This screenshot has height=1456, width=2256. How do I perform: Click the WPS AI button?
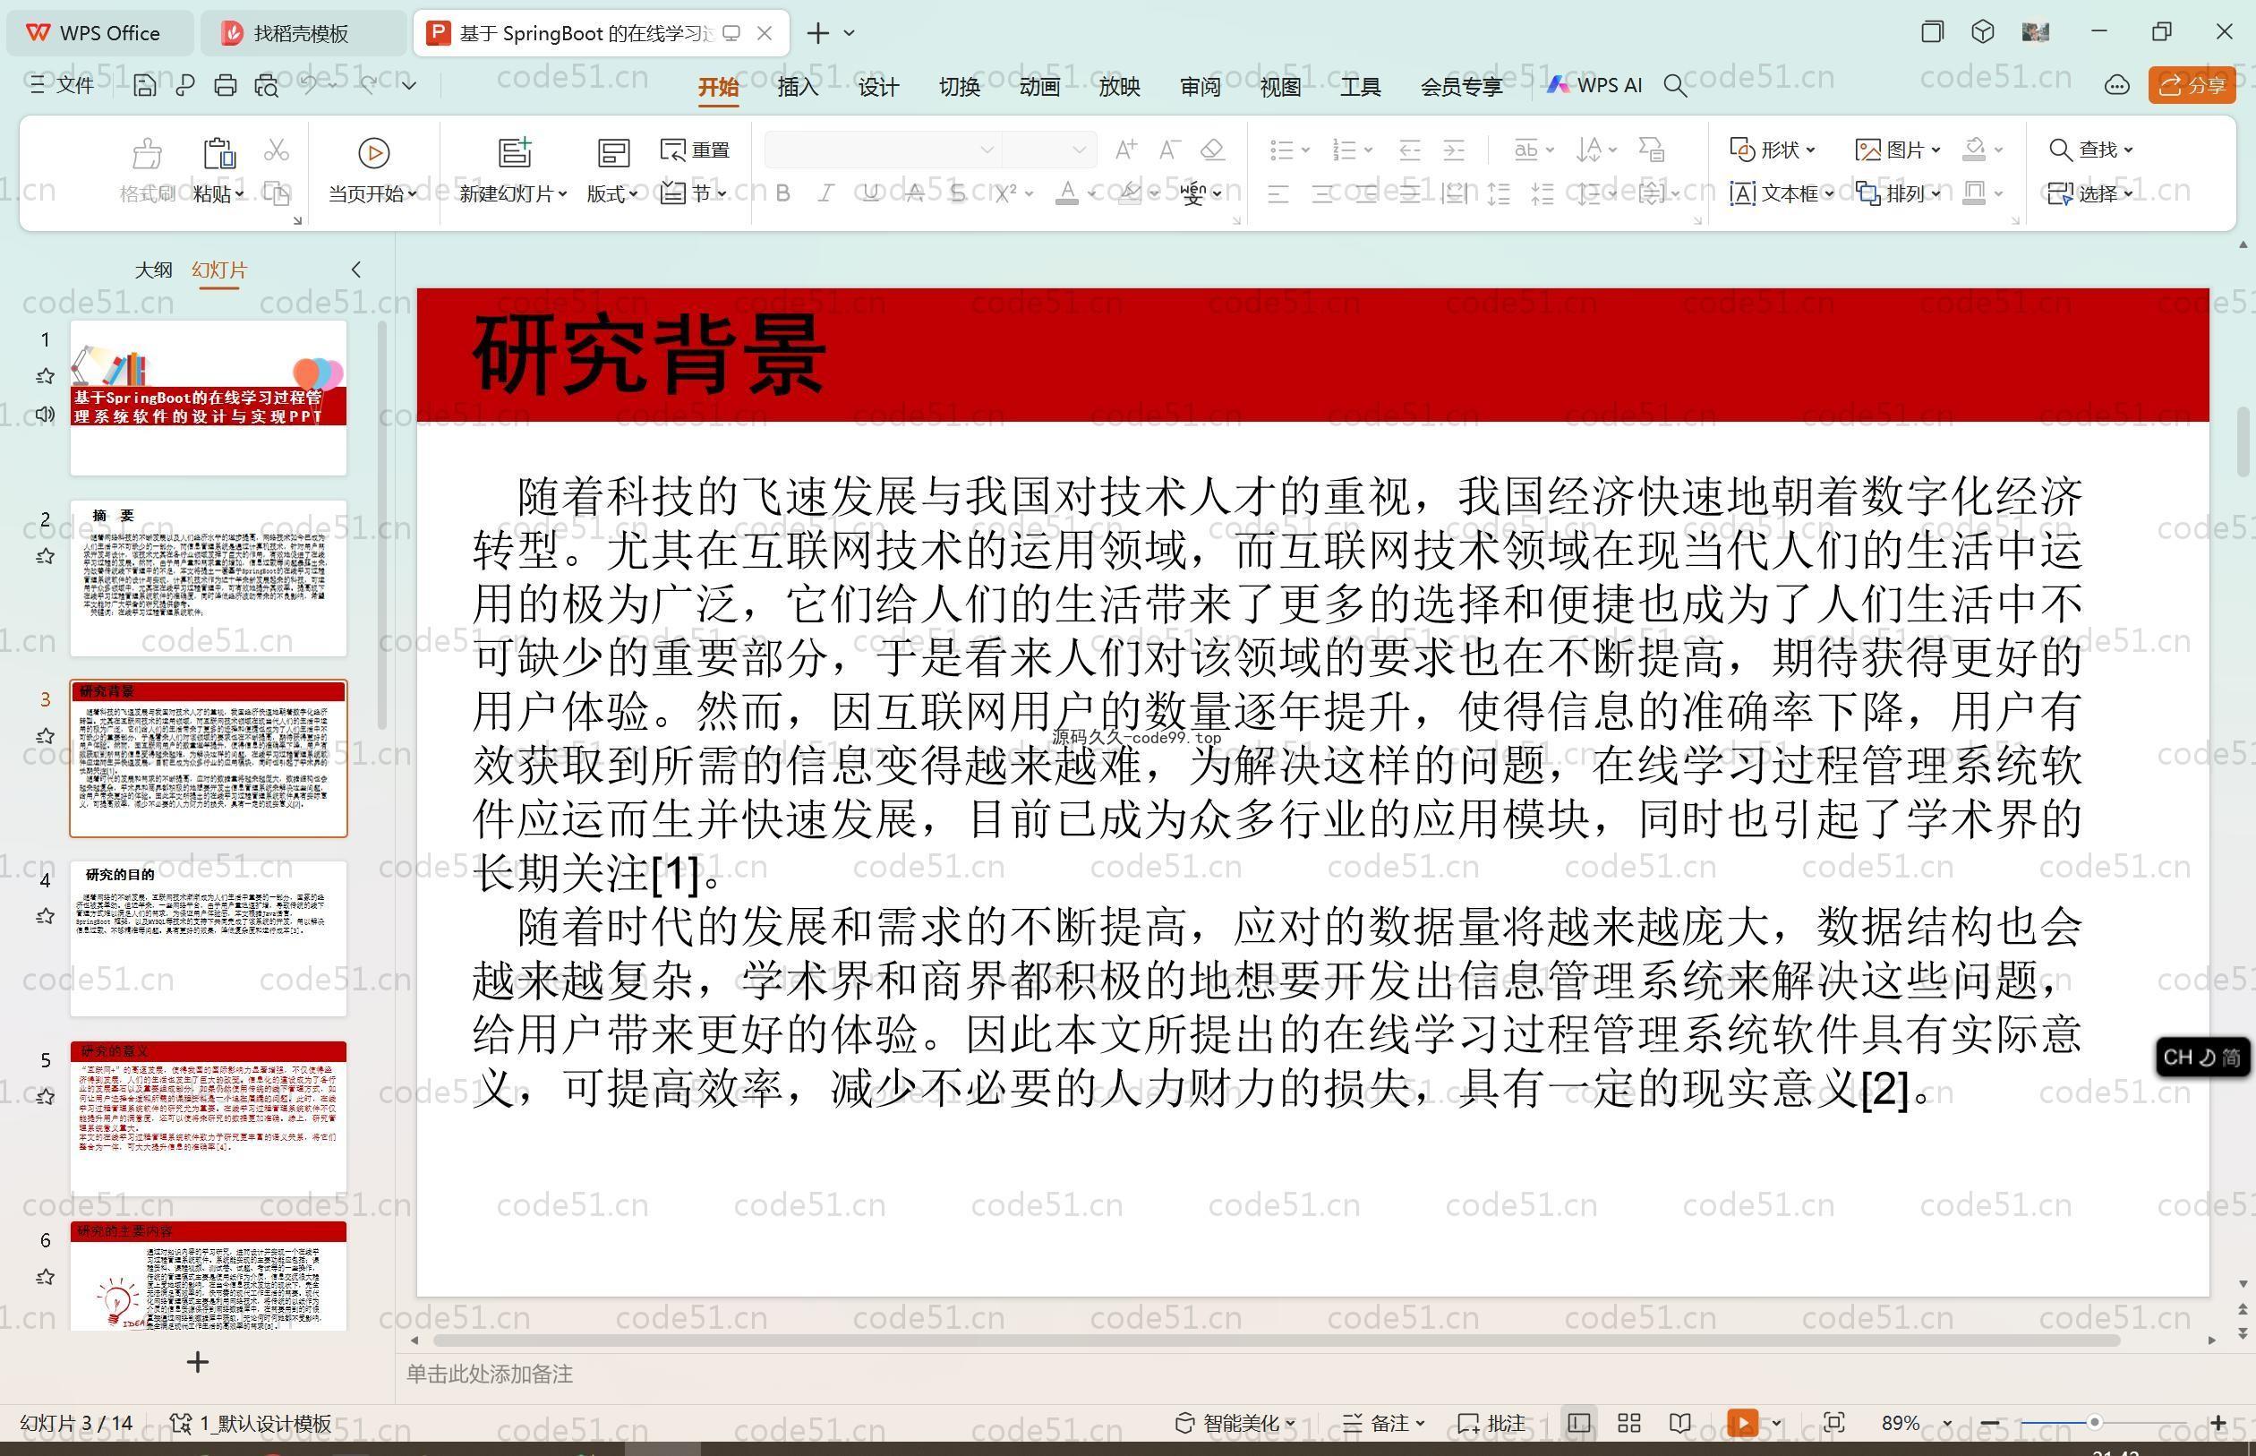point(1595,85)
